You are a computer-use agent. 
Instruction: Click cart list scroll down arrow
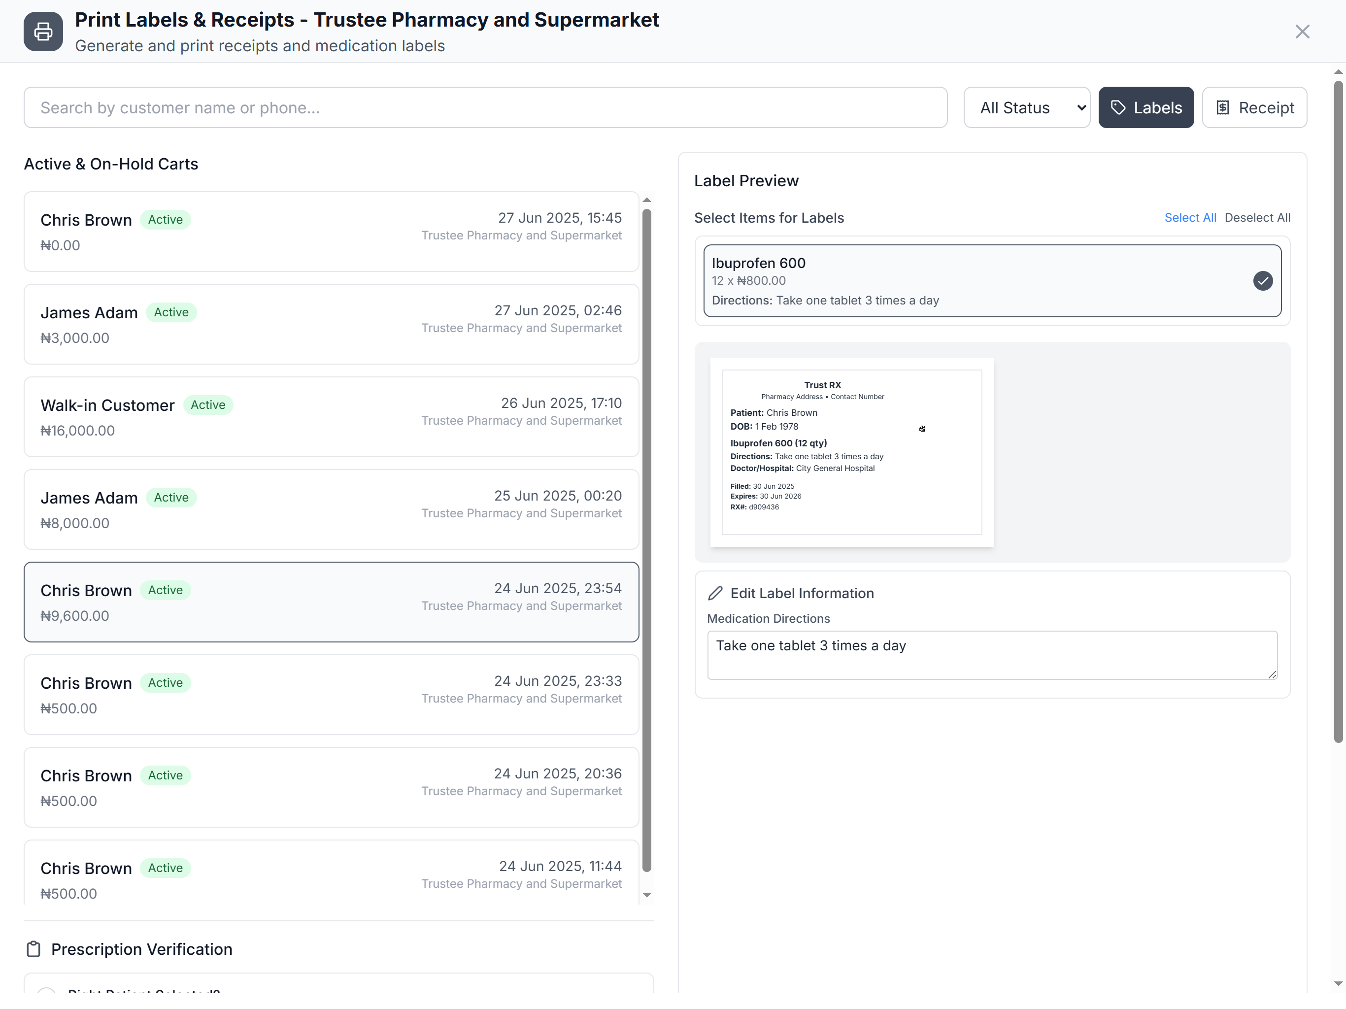click(x=647, y=895)
